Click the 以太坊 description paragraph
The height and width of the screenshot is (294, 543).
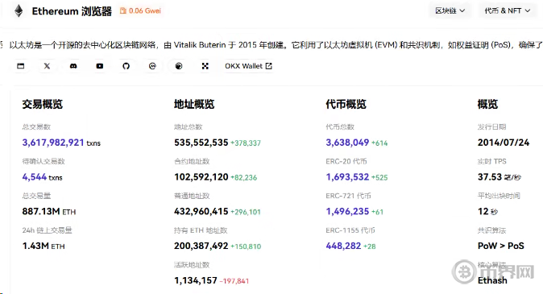(x=276, y=45)
